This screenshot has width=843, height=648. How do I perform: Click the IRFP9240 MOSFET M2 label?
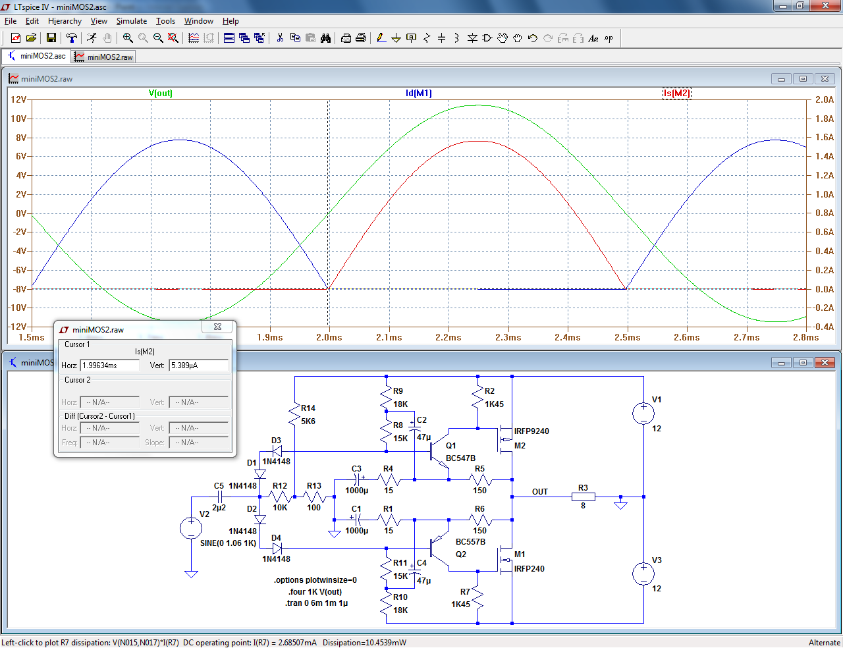coord(531,431)
